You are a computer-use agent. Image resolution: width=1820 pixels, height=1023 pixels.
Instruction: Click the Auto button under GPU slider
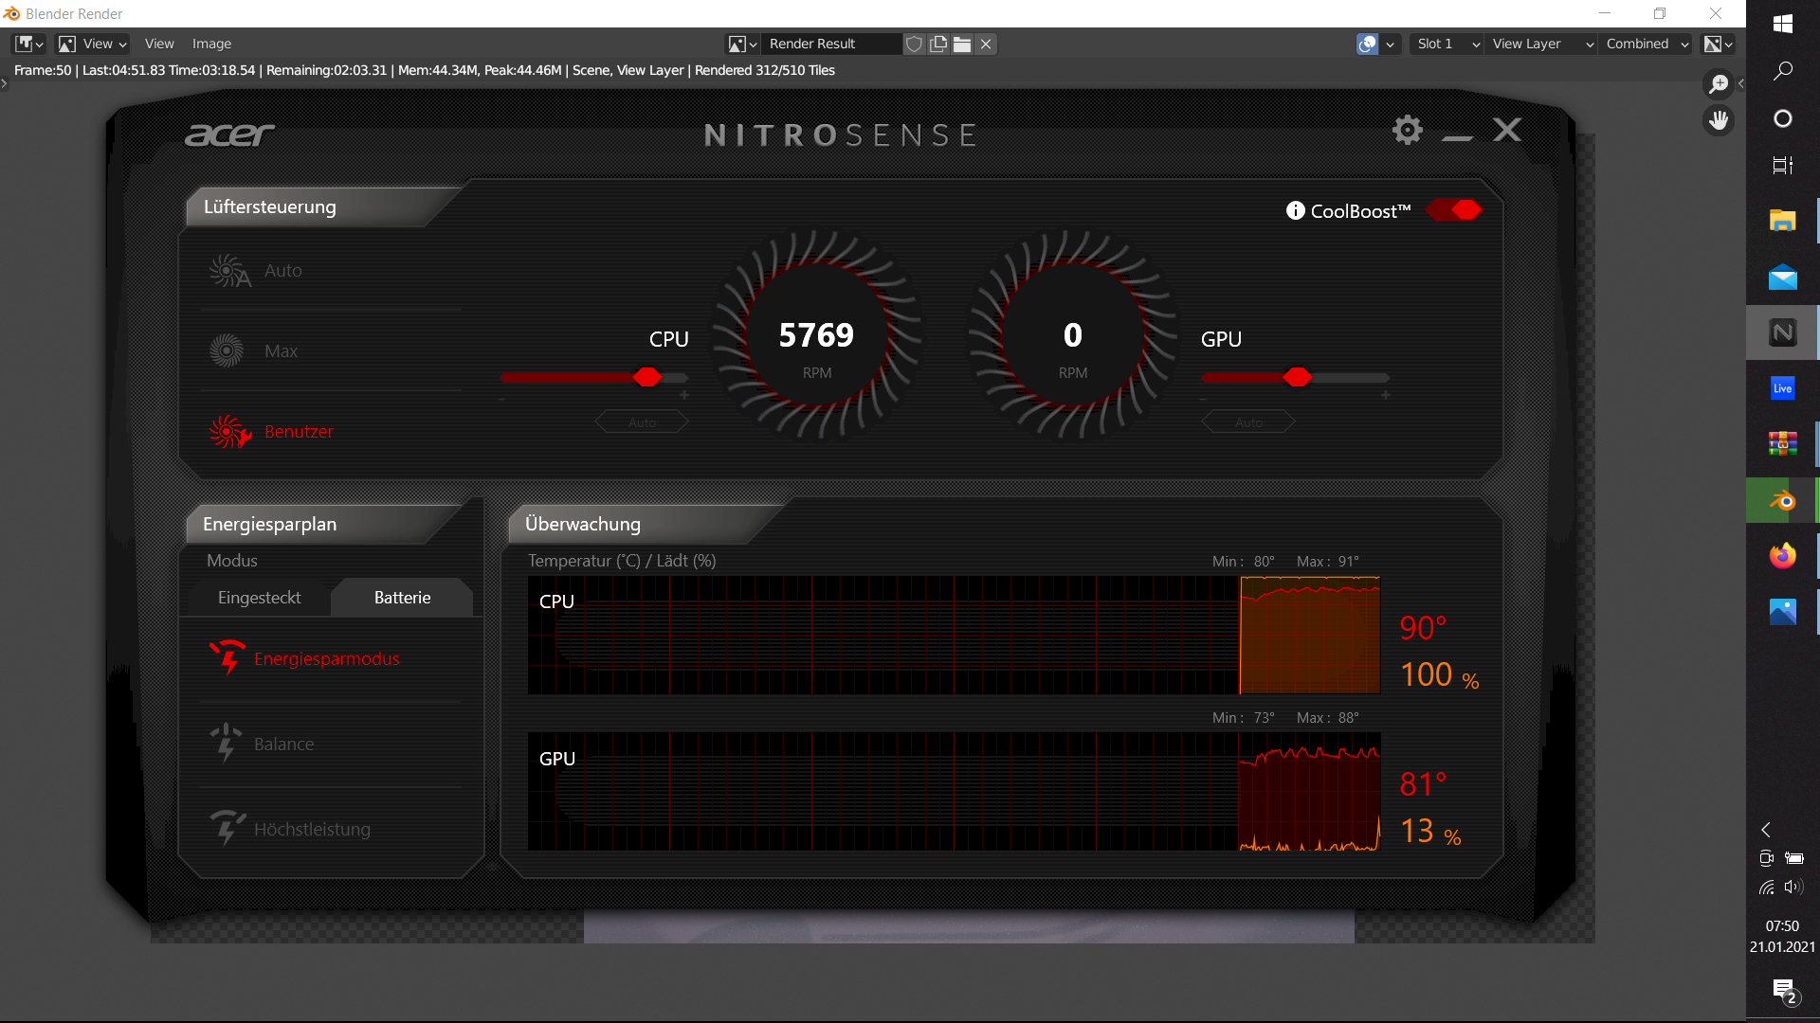(1248, 422)
